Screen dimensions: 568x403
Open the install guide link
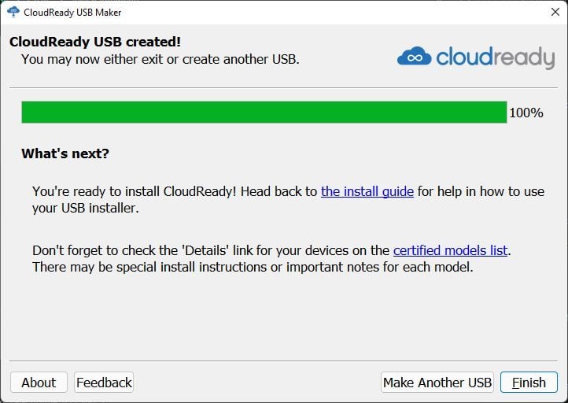click(367, 191)
